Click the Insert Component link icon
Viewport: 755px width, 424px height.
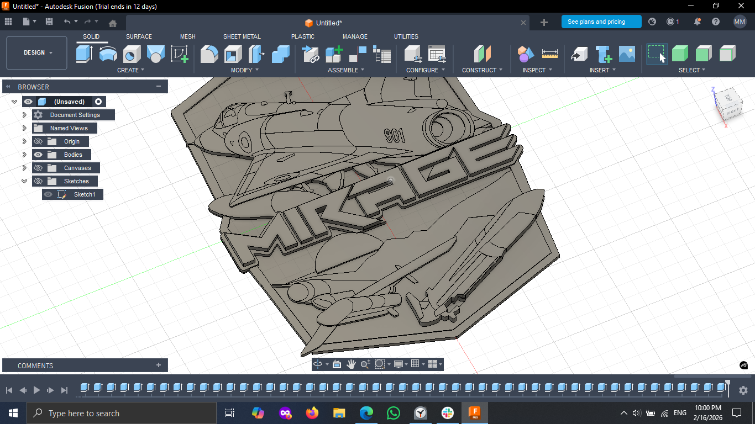coord(311,54)
